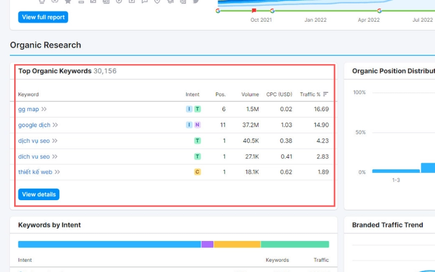Click the Branded Traffic Trend heading
This screenshot has width=435, height=272.
[388, 225]
